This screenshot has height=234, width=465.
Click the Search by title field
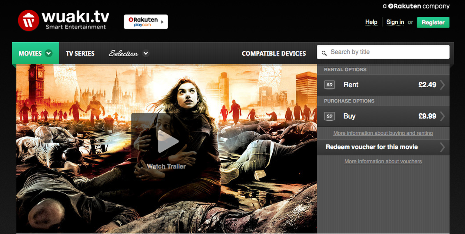point(383,52)
